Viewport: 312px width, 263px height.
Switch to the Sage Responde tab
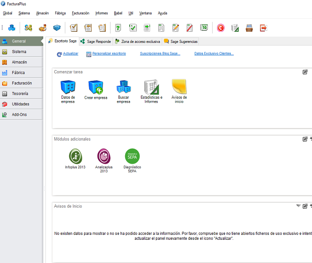point(95,42)
